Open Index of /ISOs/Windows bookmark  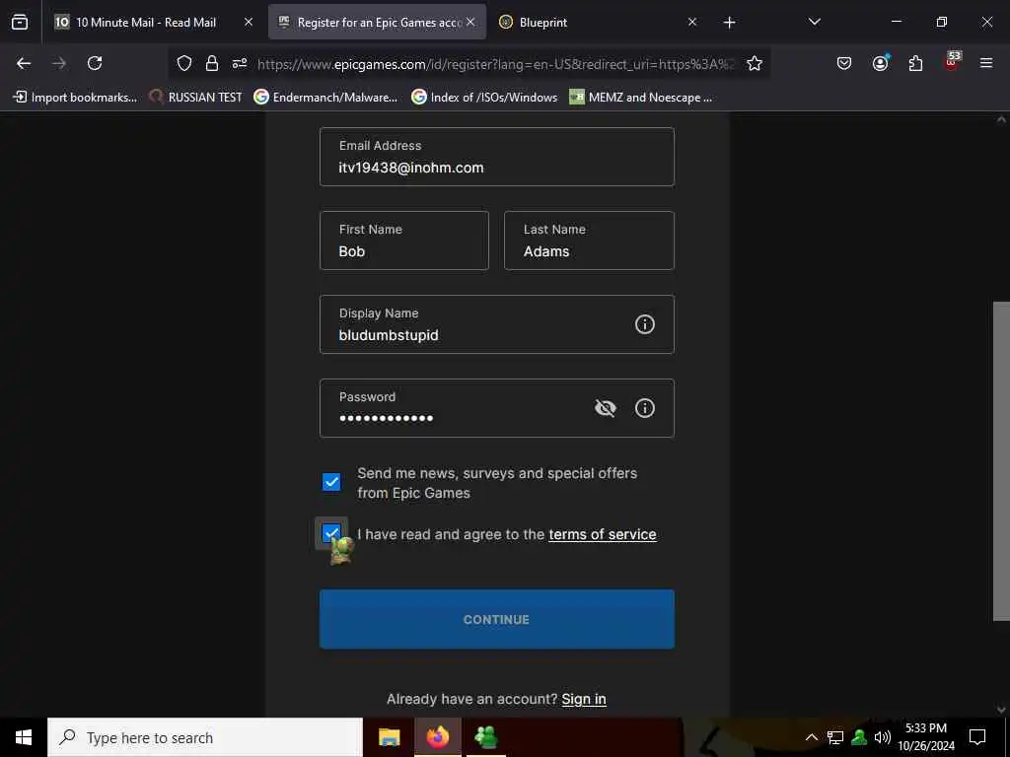[x=484, y=98]
